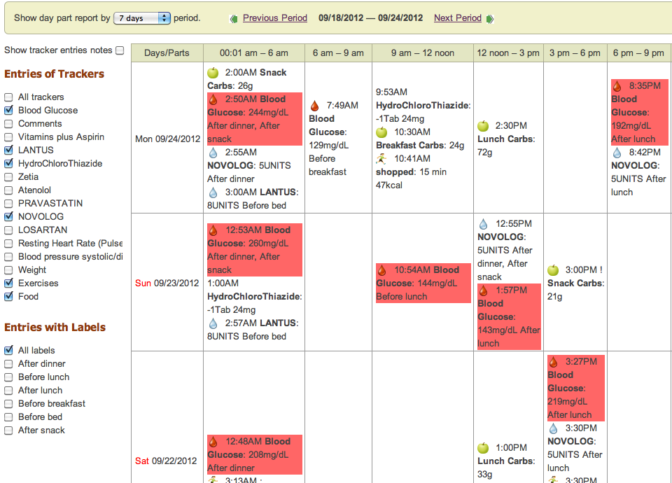Click the green left arrow for previous period
This screenshot has width=672, height=483.
[x=234, y=19]
